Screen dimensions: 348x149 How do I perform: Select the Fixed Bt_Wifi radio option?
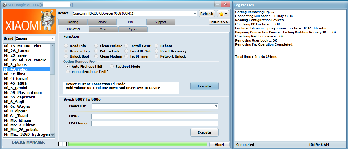138,51
